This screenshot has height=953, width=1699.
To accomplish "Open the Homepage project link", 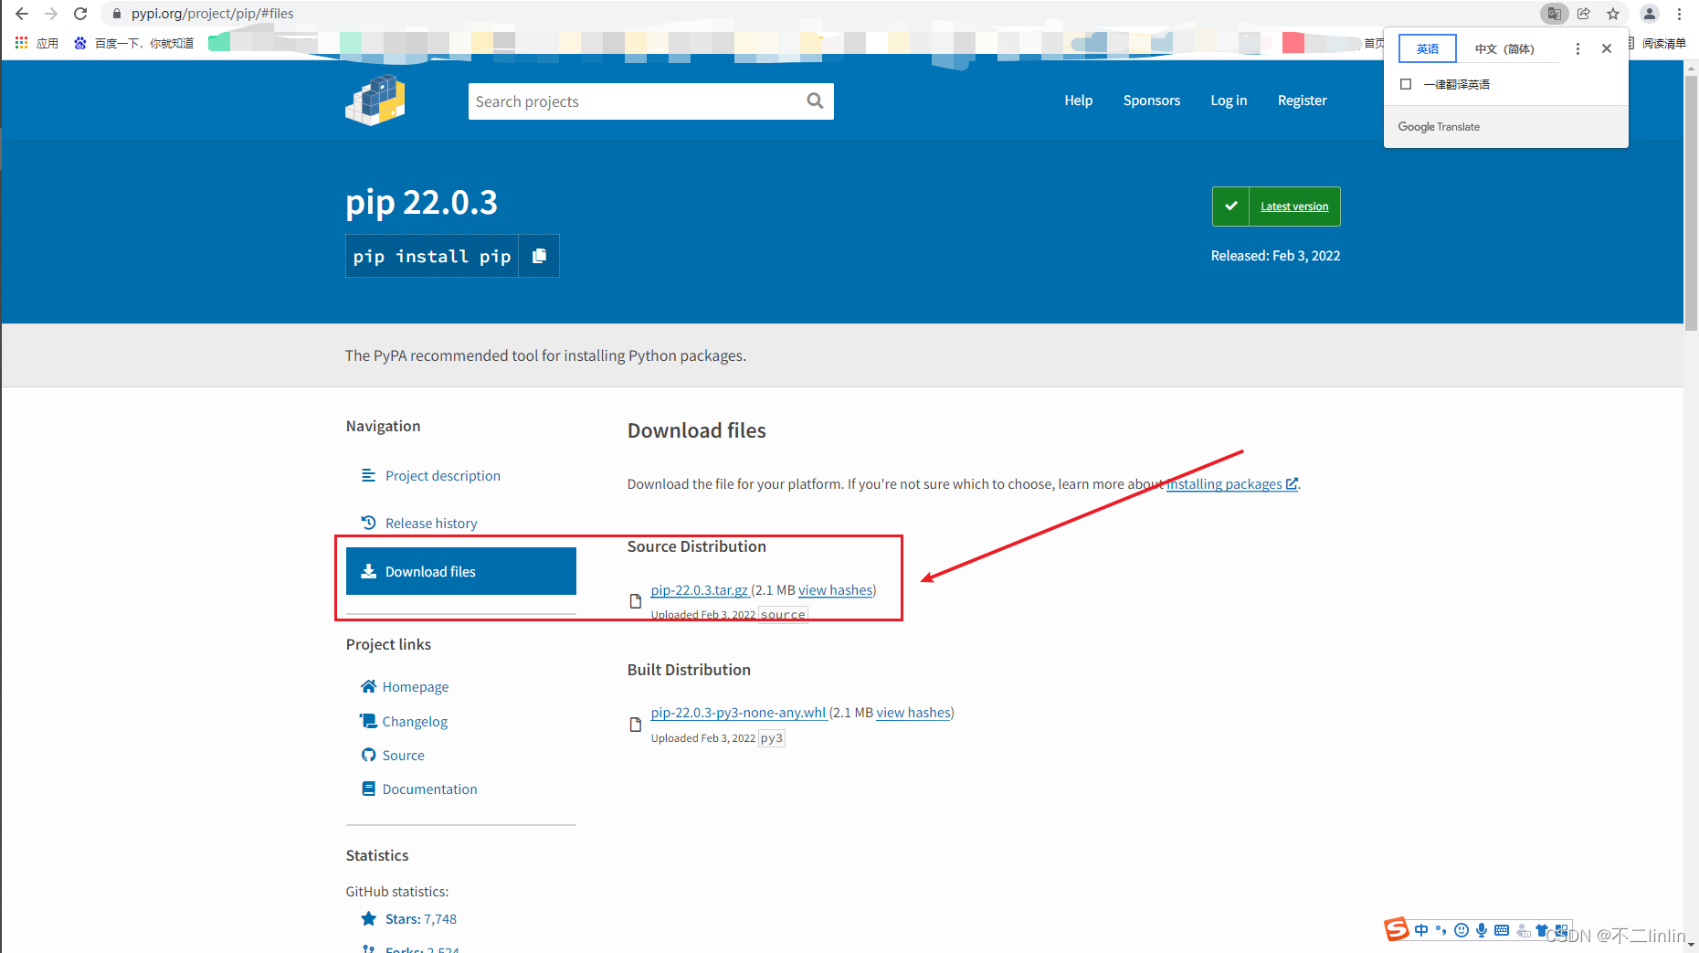I will [405, 687].
